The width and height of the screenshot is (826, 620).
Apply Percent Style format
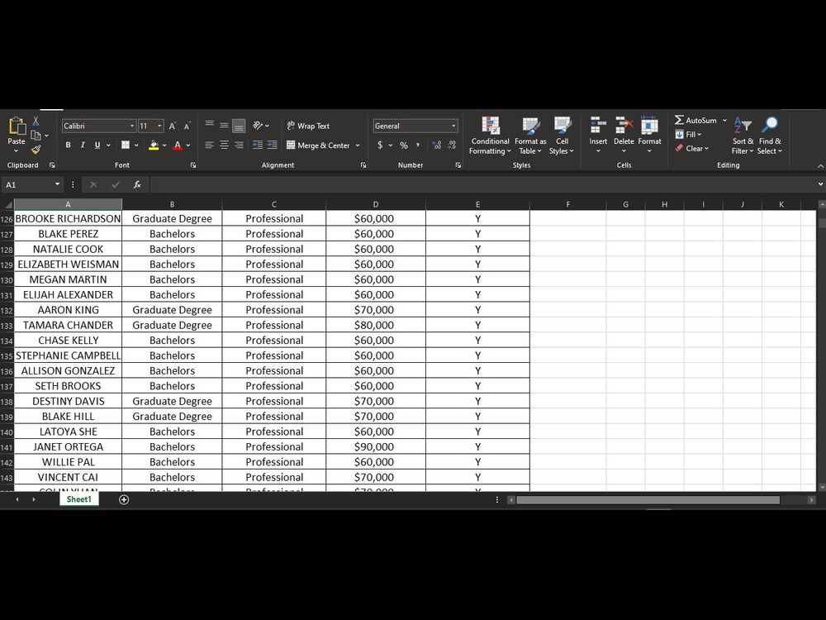[404, 145]
